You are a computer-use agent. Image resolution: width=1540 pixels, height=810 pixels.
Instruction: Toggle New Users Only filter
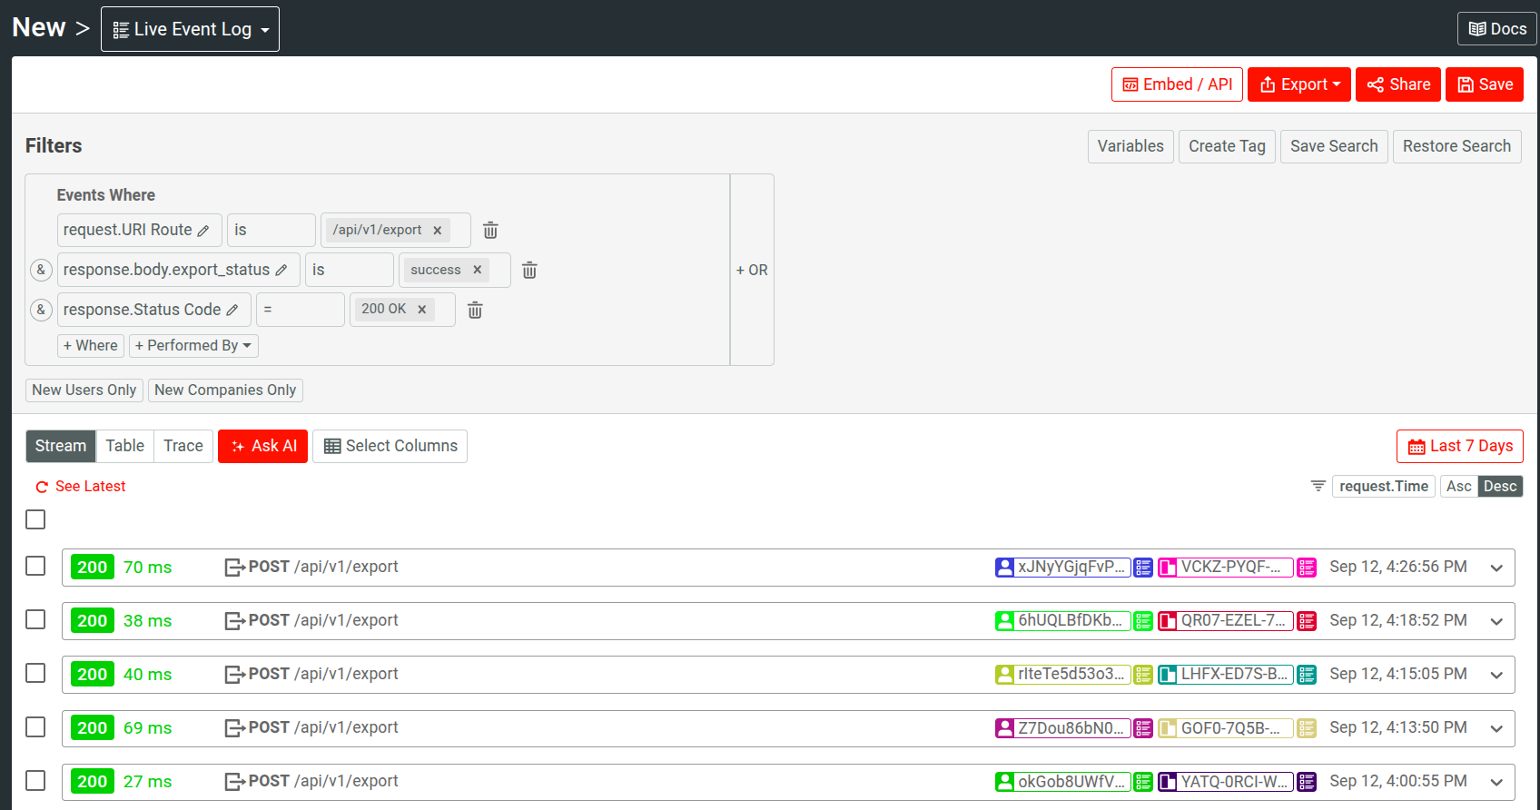click(84, 390)
